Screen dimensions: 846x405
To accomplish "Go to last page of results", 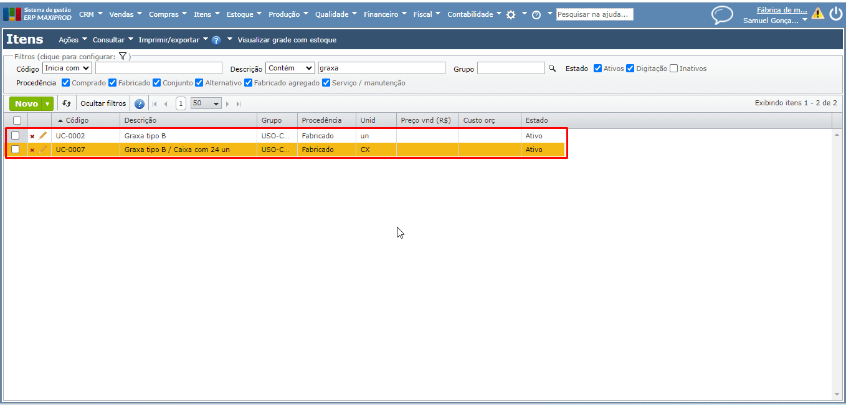I will pos(239,104).
